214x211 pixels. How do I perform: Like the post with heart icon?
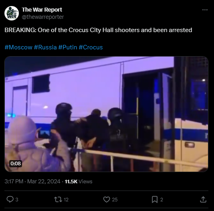pyautogui.click(x=107, y=199)
